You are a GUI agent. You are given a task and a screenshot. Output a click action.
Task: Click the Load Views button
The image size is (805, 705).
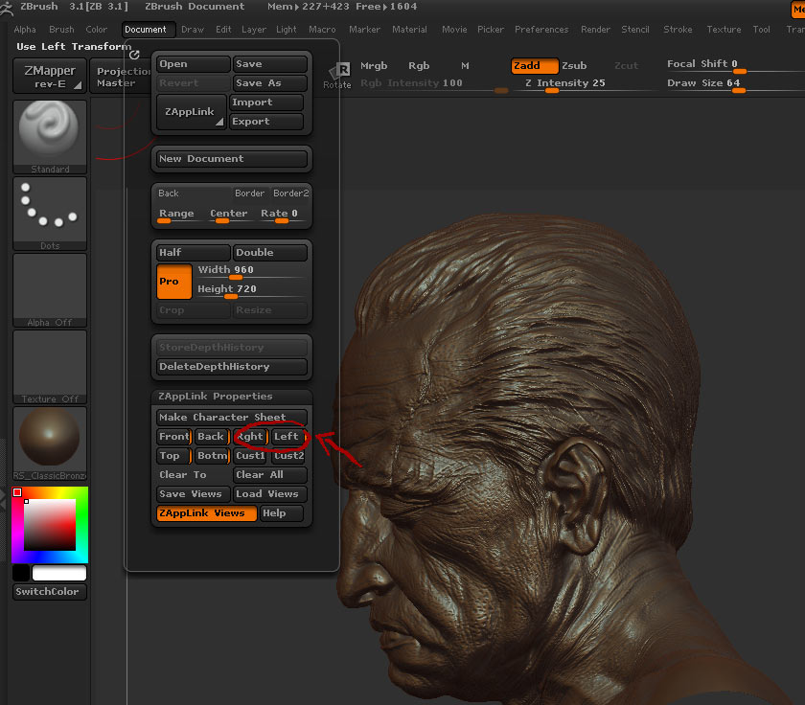270,493
